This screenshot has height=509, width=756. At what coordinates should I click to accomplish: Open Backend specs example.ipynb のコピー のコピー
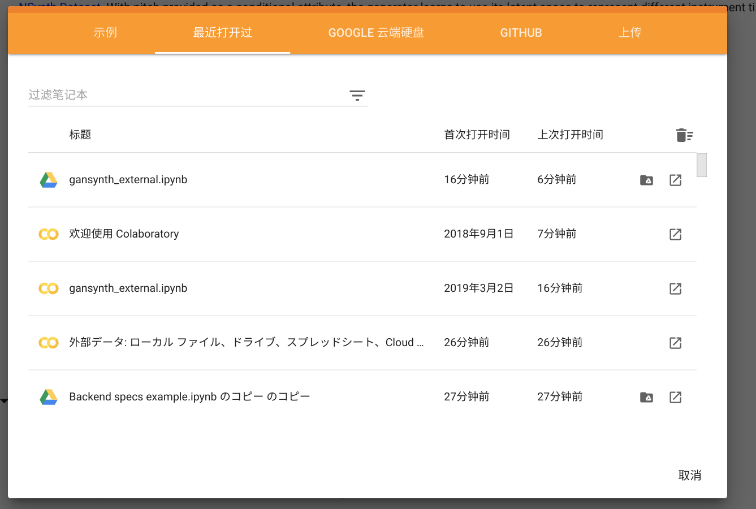[x=190, y=397]
